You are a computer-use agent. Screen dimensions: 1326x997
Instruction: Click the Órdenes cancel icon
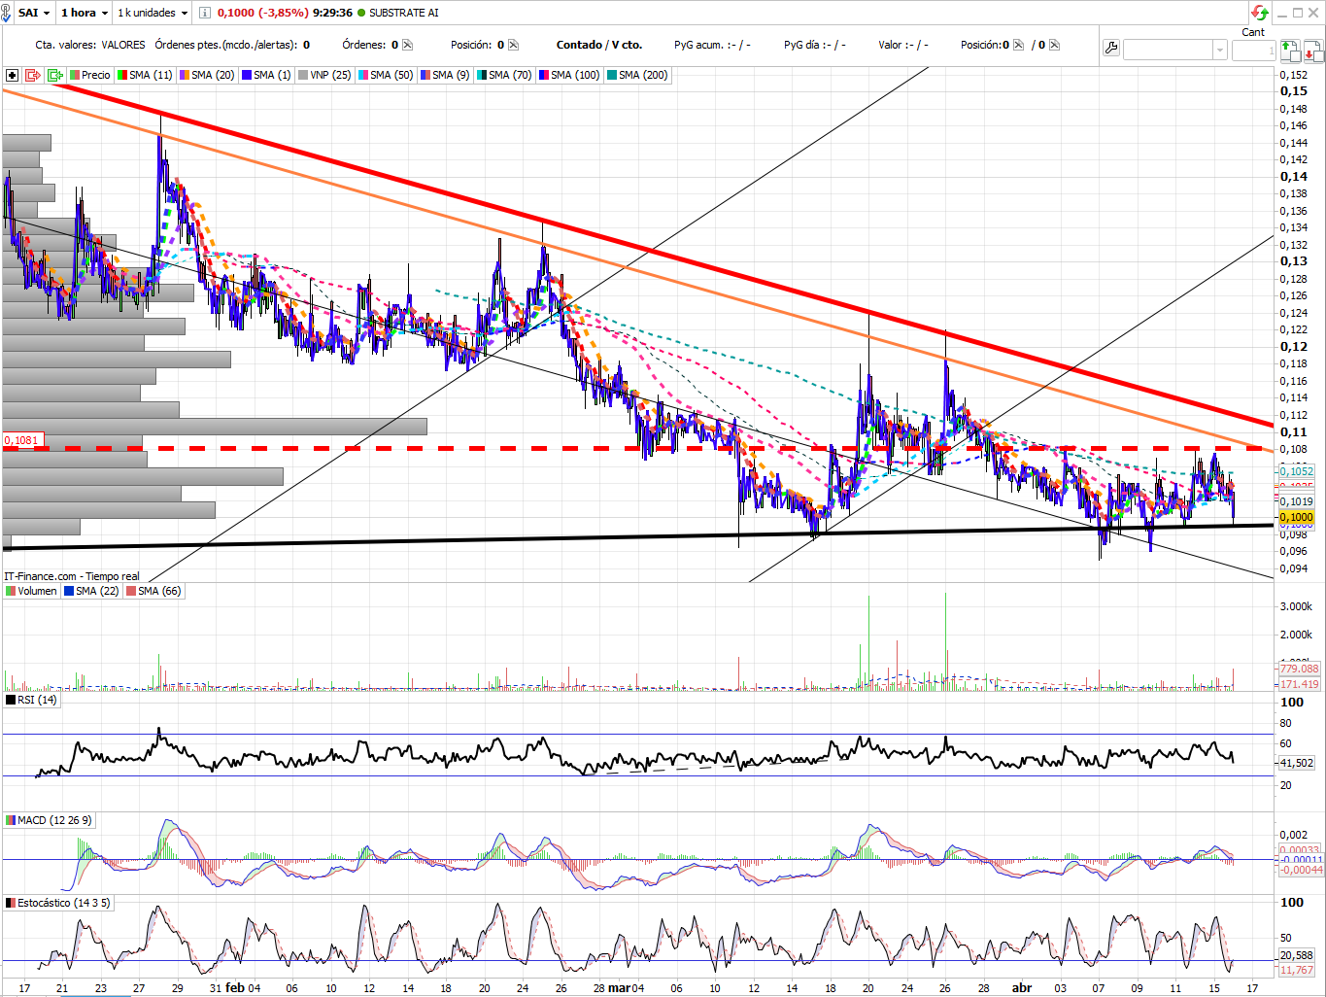coord(407,45)
